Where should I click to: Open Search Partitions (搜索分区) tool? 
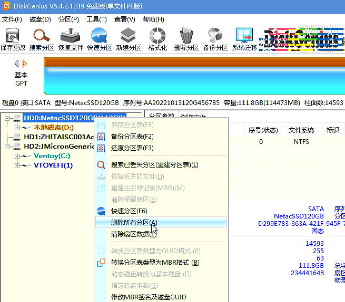(42, 39)
